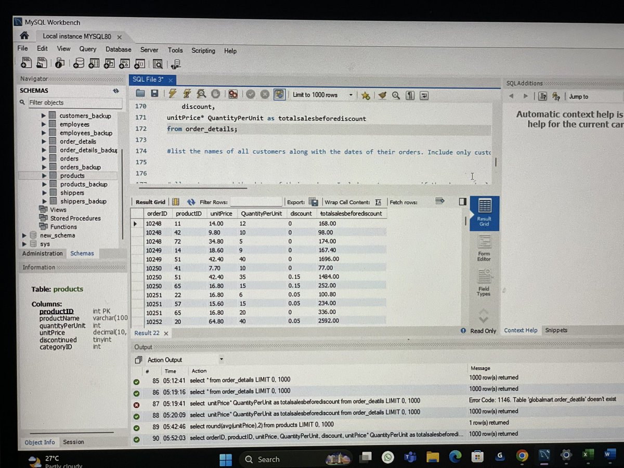Toggle invisible characters display
624x468 pixels.
click(x=410, y=96)
